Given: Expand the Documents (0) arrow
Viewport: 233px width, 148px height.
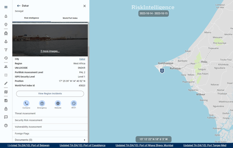Looking at the screenshot, I should (x=84, y=140).
